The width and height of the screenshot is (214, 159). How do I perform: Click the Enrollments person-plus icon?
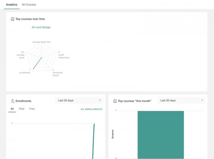click(x=12, y=101)
